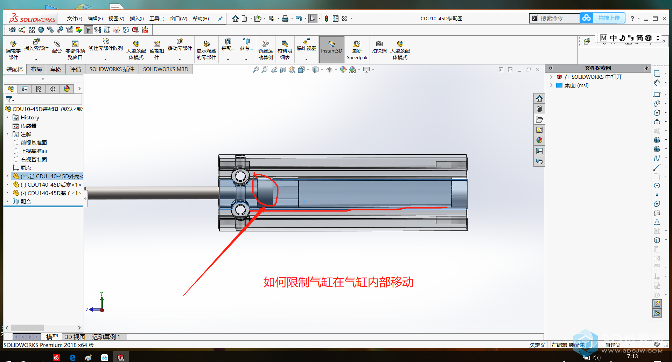This screenshot has width=672, height=362.
Task: Click SOLIDWORKS icon in Windows taskbar
Action: (x=121, y=357)
